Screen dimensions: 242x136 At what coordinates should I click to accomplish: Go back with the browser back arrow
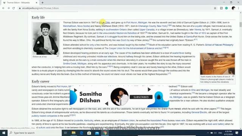click(3, 8)
